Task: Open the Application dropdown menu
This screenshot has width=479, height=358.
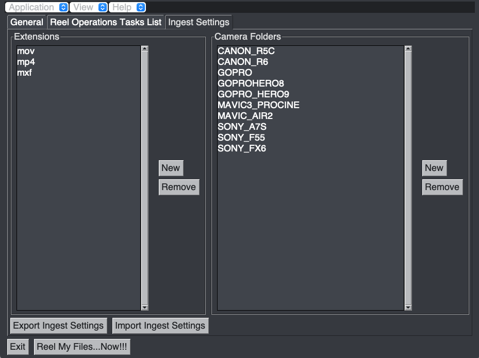Action: pos(37,7)
